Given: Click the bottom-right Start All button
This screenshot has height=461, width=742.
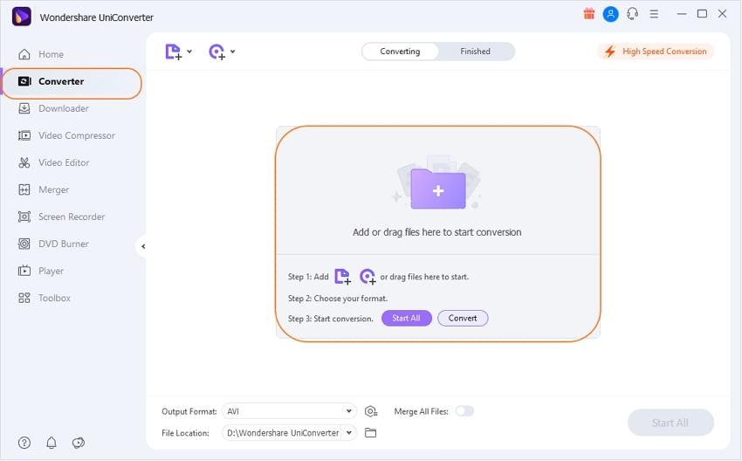Looking at the screenshot, I should (x=670, y=423).
